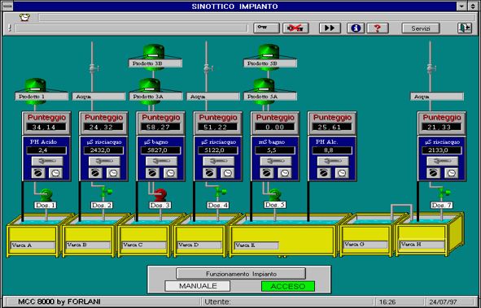Click clock icon in PH Alc. panel

pyautogui.click(x=342, y=173)
